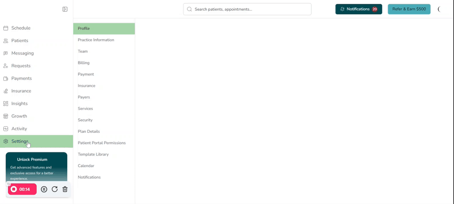Click Refer & Earn $500 button
Screen dimensions: 454x204
409,9
